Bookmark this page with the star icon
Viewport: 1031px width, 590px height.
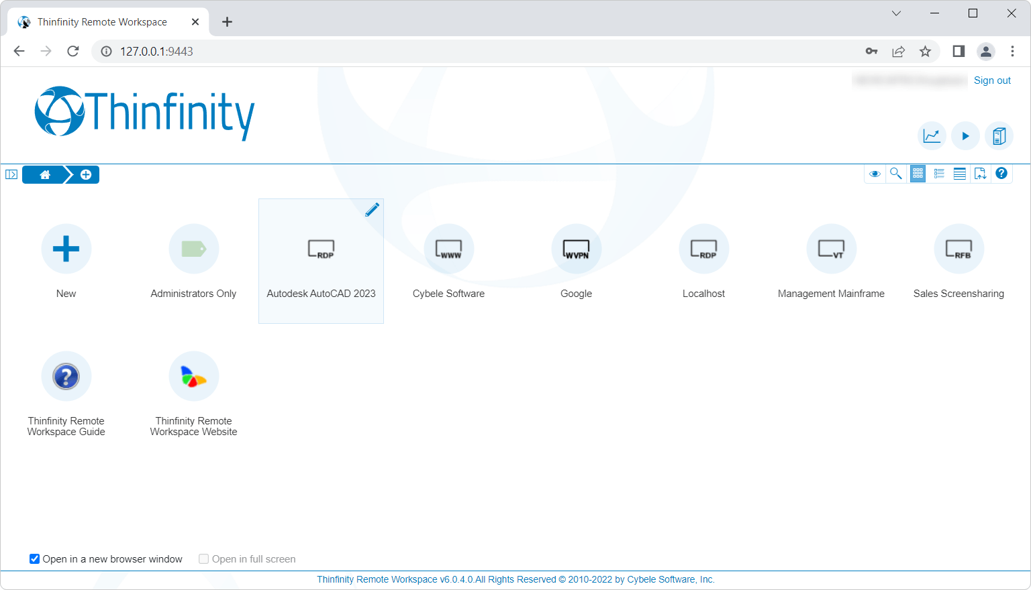(x=925, y=51)
